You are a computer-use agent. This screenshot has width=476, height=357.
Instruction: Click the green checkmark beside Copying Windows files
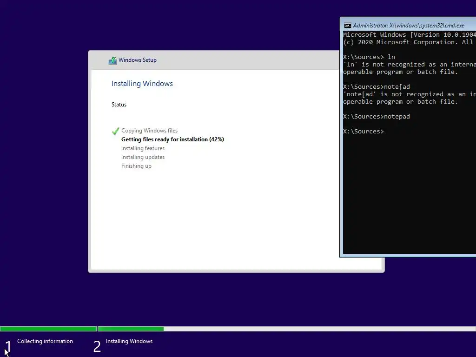[115, 131]
